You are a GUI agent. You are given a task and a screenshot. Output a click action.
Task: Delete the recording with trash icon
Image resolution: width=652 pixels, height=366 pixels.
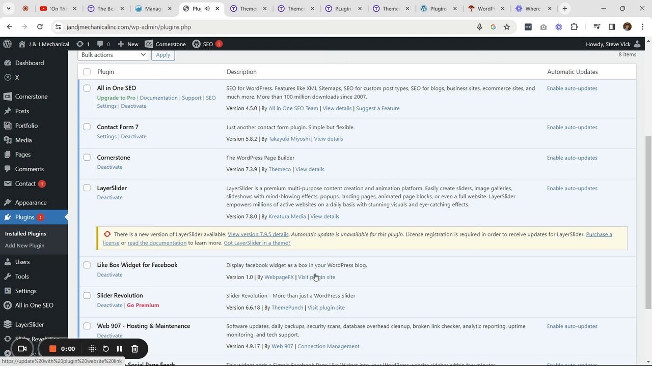pyautogui.click(x=134, y=349)
